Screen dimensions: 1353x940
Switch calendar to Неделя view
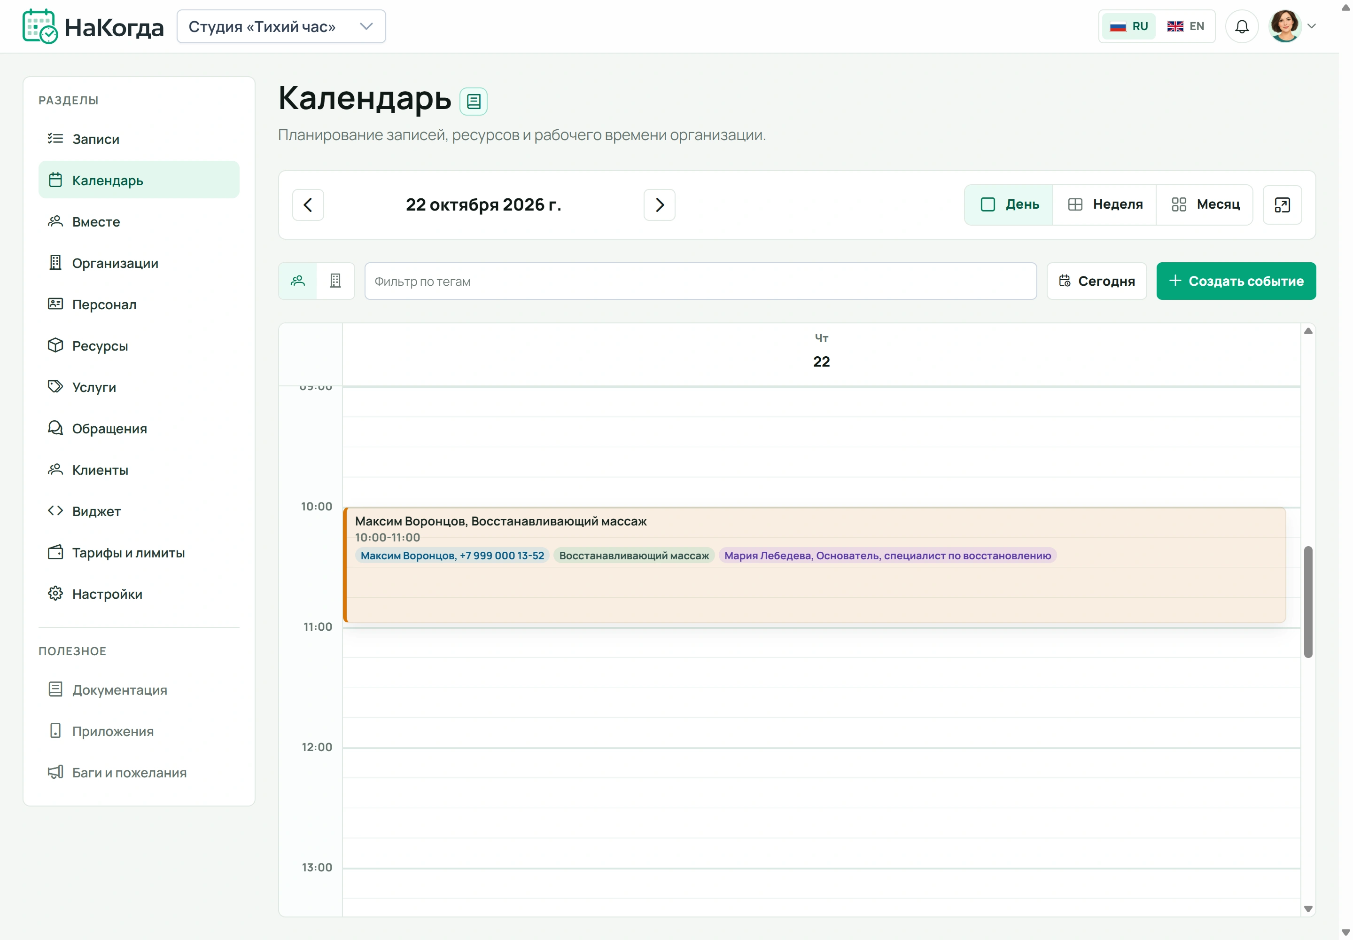pyautogui.click(x=1104, y=205)
